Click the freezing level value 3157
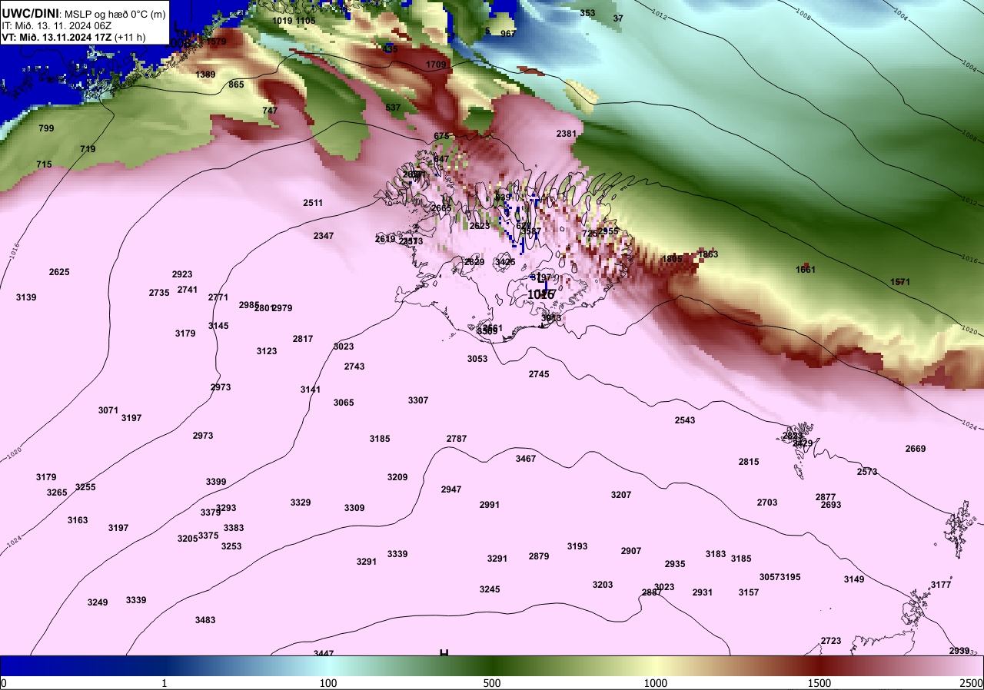The image size is (984, 690). pyautogui.click(x=749, y=592)
